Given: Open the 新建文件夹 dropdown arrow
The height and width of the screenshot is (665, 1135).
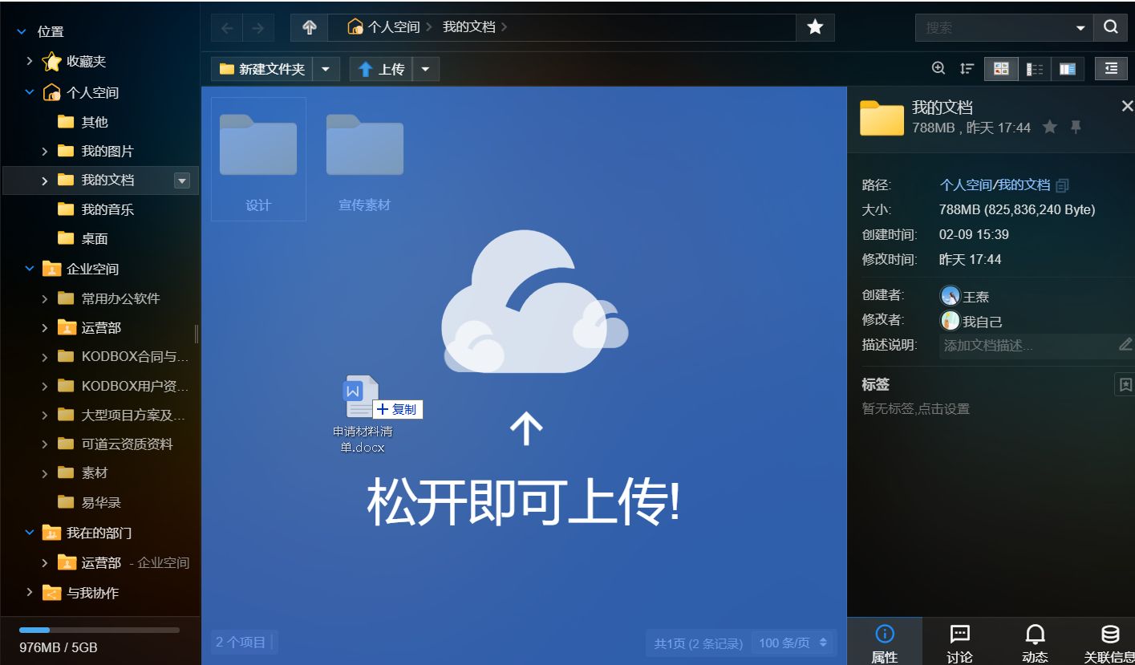Looking at the screenshot, I should (326, 69).
